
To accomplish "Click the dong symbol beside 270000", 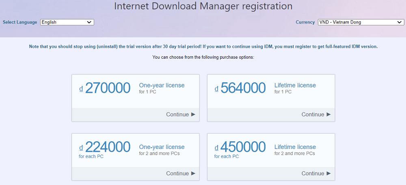I will [x=81, y=89].
